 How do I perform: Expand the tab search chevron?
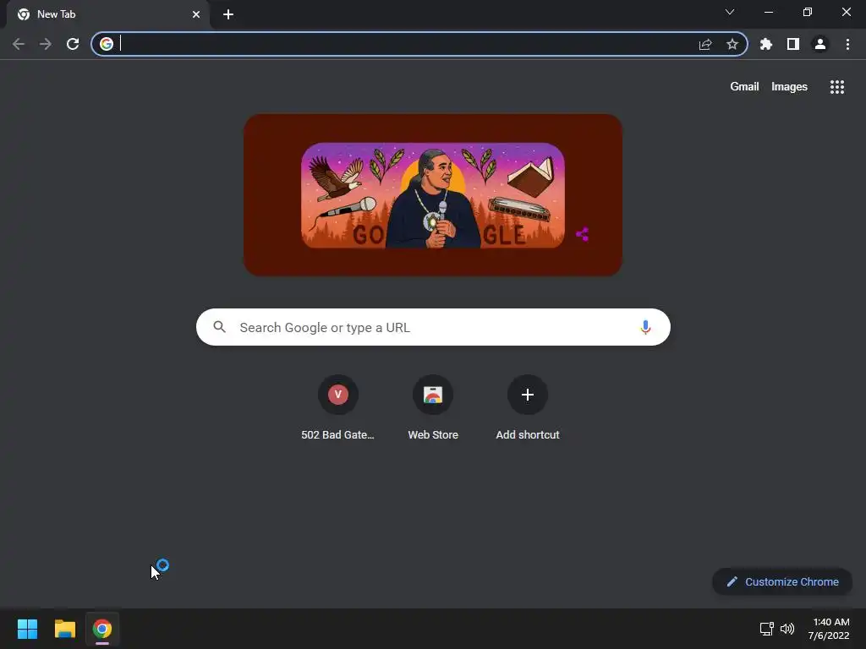[x=730, y=12]
